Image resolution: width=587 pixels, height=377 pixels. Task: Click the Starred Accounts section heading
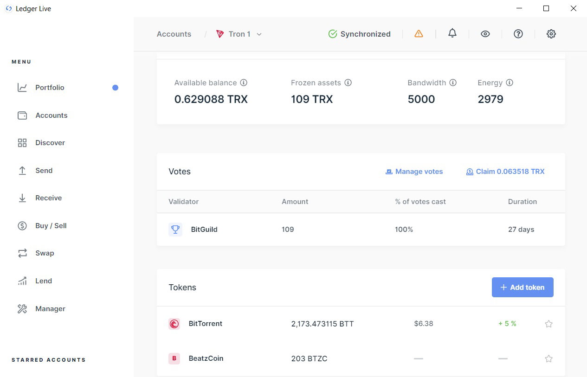[49, 360]
